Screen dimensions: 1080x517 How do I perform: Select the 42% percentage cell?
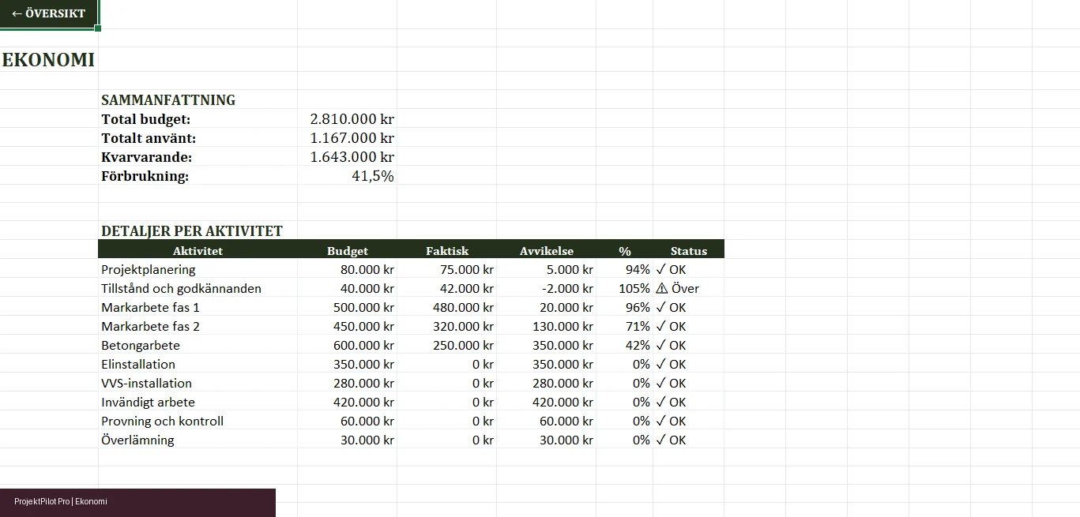click(x=638, y=345)
